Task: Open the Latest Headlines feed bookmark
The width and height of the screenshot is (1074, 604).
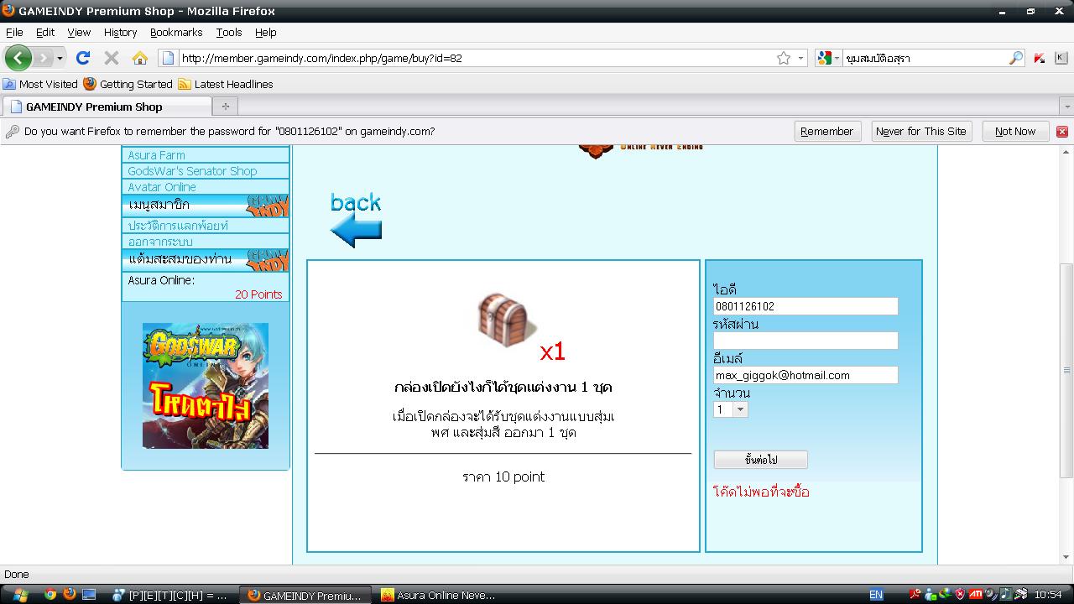Action: [x=226, y=84]
